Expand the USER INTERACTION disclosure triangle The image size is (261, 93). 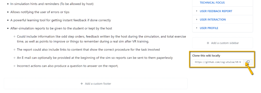click(197, 20)
